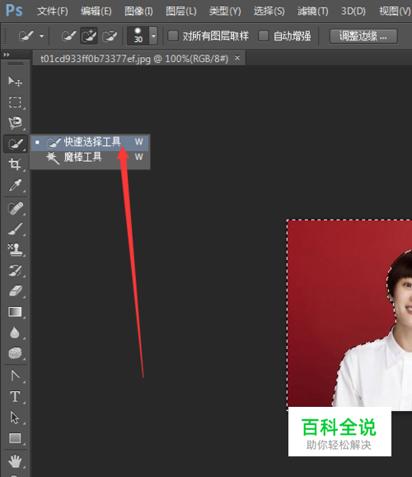Activate the Eraser tool
The height and width of the screenshot is (477, 412).
[15, 290]
